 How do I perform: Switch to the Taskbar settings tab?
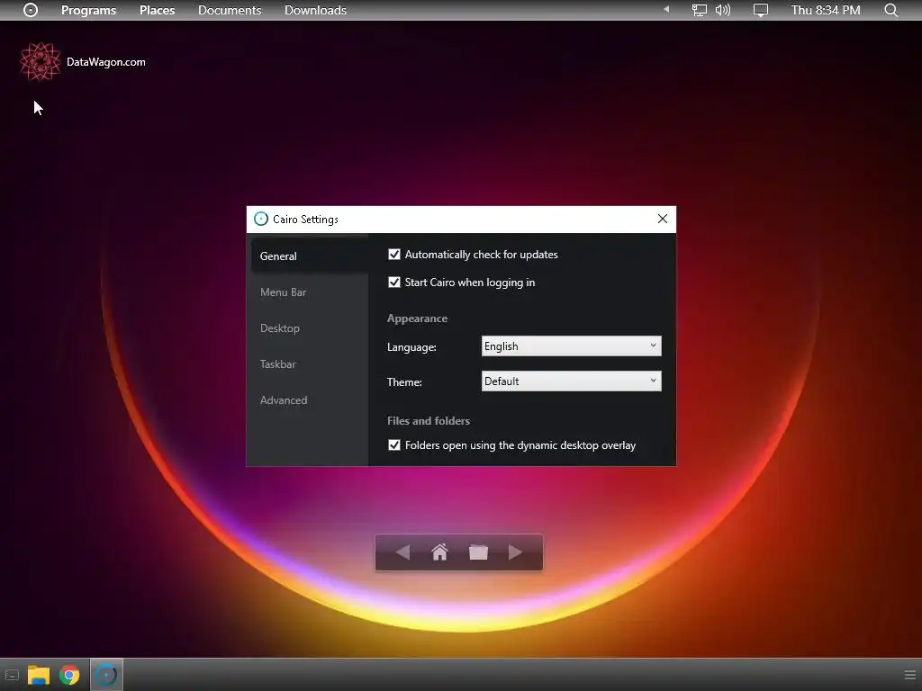(310, 363)
